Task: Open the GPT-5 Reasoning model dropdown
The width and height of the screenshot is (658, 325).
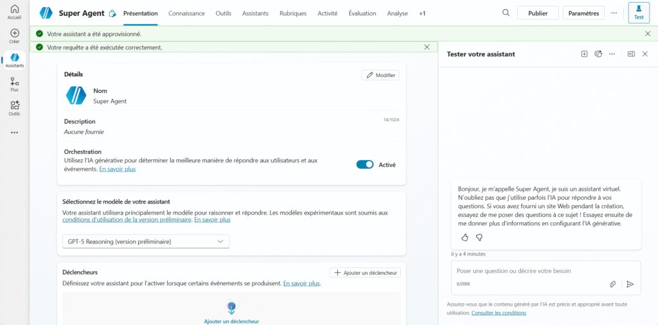Action: [x=146, y=242]
